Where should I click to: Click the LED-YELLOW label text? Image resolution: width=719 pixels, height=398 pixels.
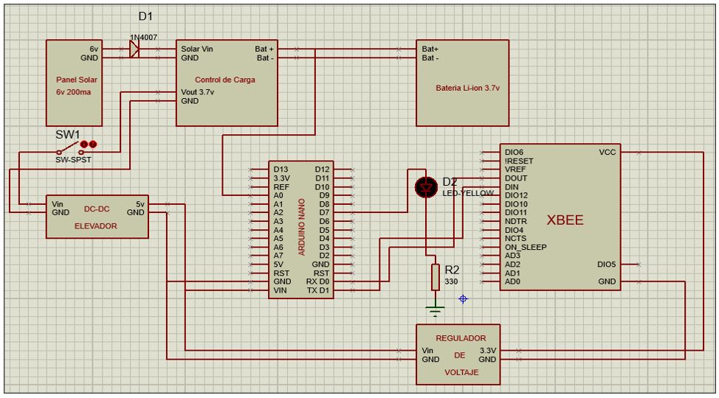click(x=468, y=194)
